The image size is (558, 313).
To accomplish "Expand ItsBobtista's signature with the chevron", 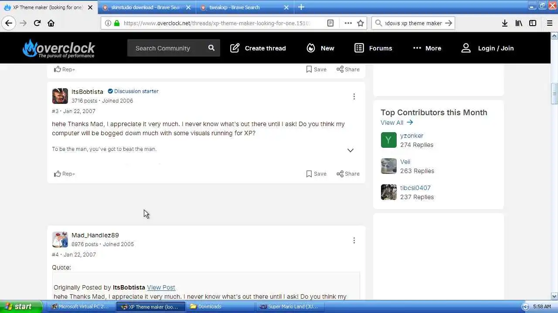I will tap(350, 150).
